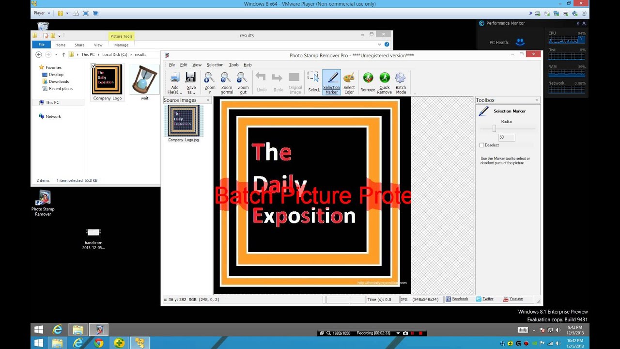
Task: Click the Radius slider handle
Action: pos(494,128)
